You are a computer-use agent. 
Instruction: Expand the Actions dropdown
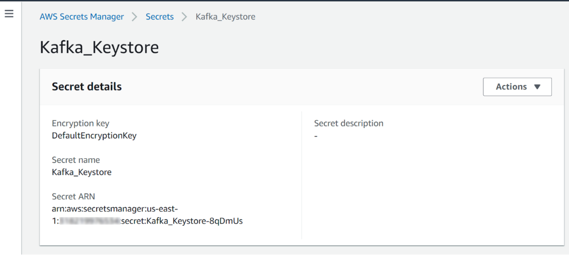[517, 87]
